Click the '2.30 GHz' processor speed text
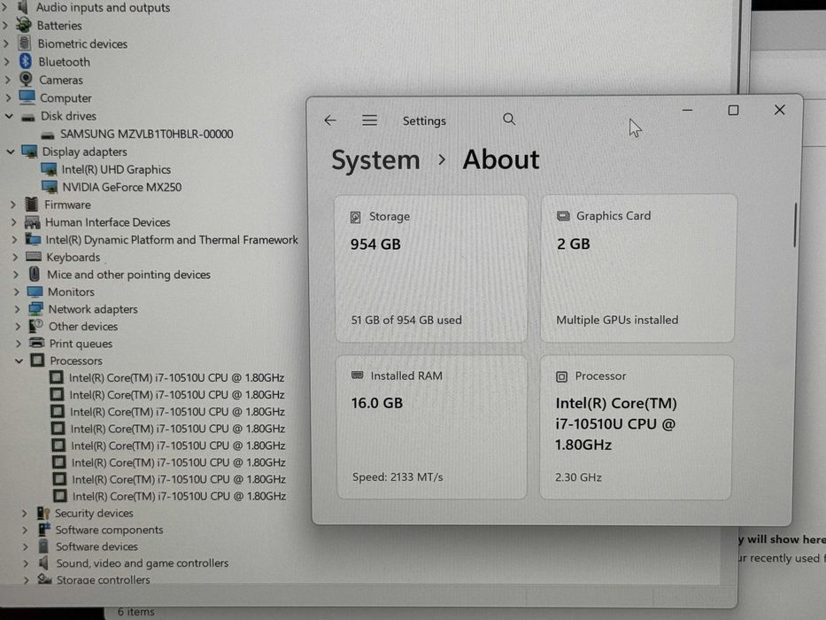Viewport: 826px width, 620px height. pos(578,477)
